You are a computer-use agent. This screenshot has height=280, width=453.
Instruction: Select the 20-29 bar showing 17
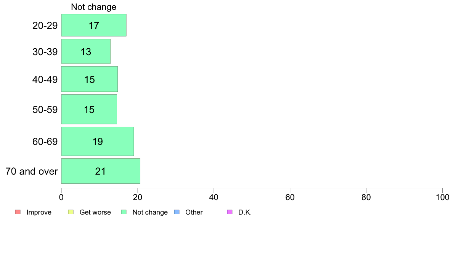[x=94, y=25]
